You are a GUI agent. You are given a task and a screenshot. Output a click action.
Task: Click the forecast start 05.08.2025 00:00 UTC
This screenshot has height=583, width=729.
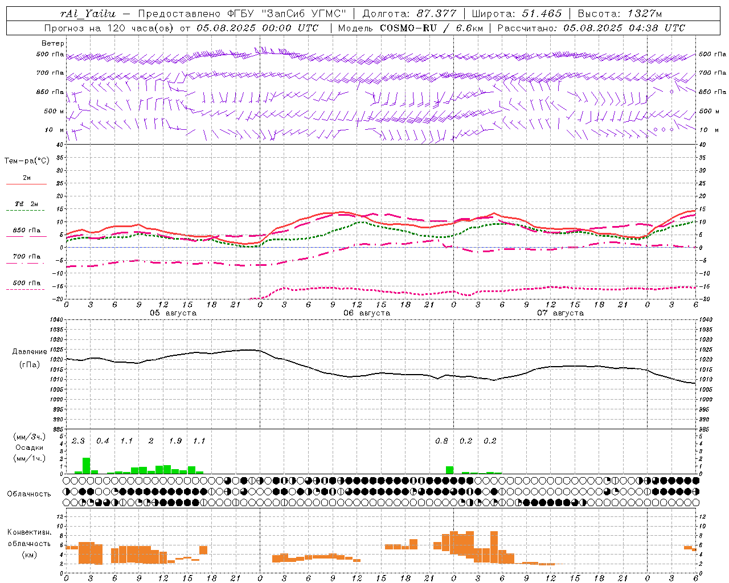point(257,28)
